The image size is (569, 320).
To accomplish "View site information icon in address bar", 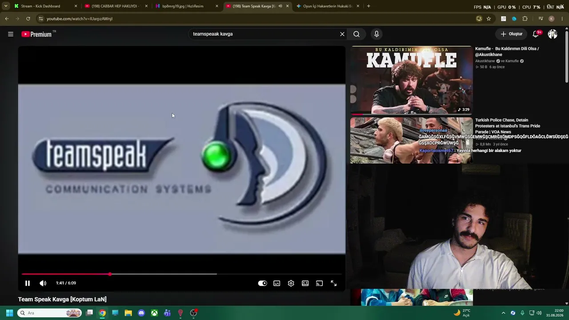I will (x=40, y=19).
